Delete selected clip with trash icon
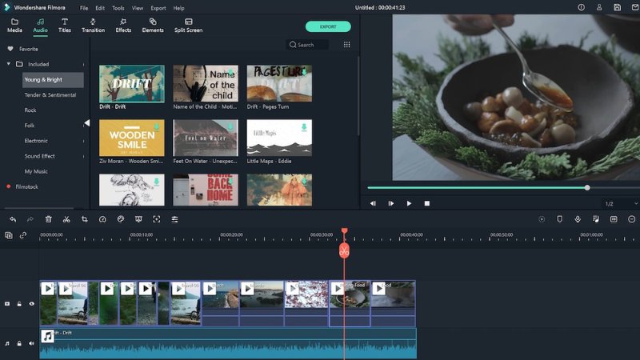Viewport: 640px width, 360px height. (x=49, y=219)
